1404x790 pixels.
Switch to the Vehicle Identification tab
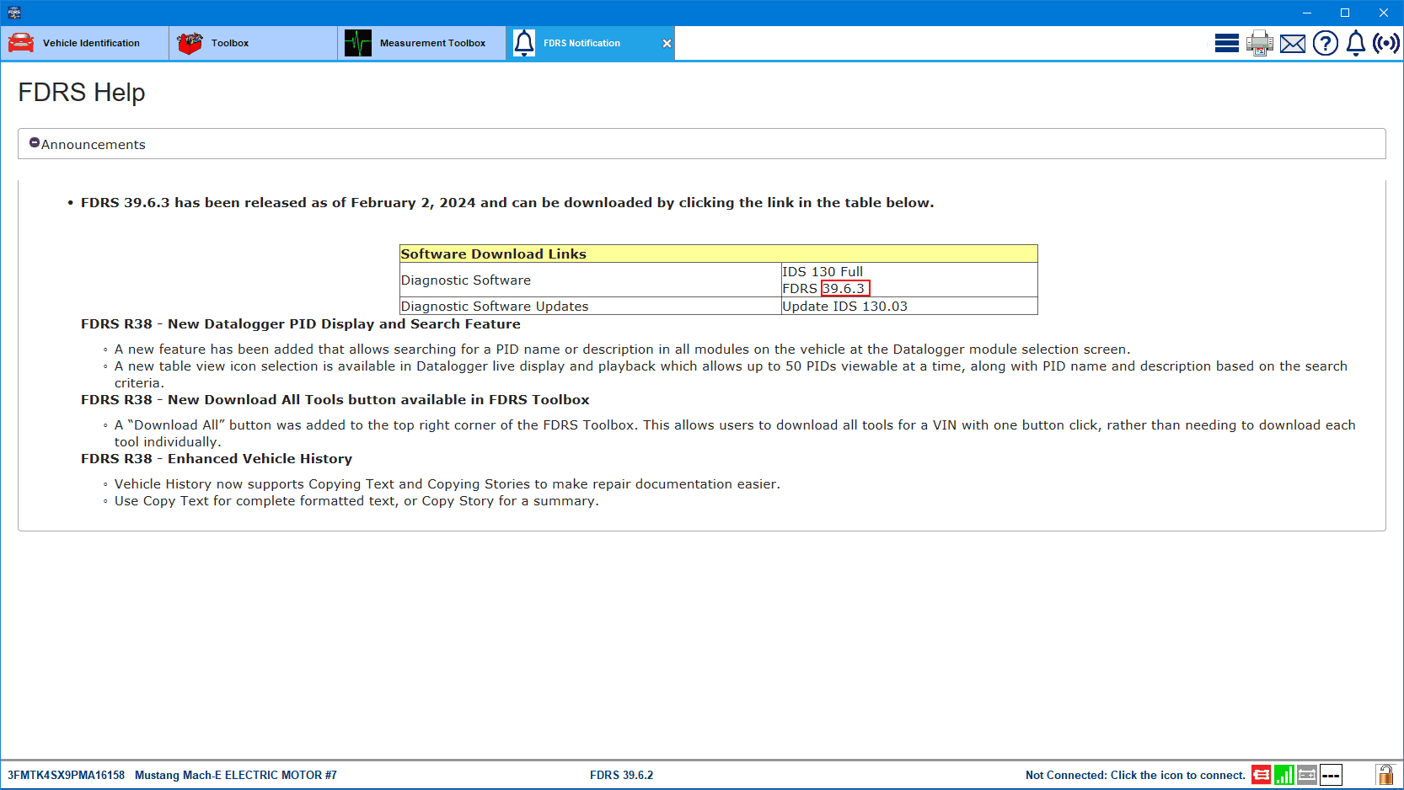(x=84, y=43)
